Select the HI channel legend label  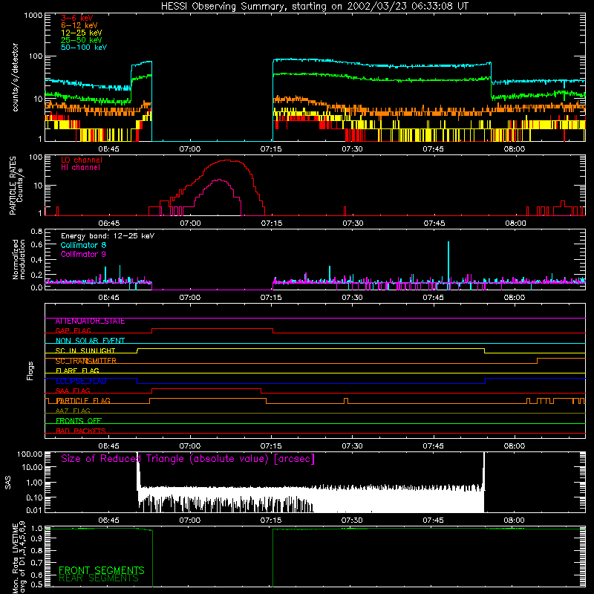80,168
